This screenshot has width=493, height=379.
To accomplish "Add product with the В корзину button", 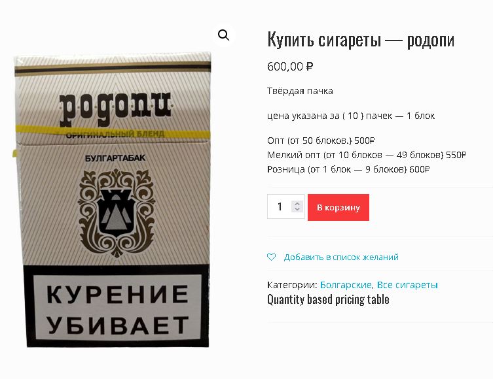I will coord(338,207).
